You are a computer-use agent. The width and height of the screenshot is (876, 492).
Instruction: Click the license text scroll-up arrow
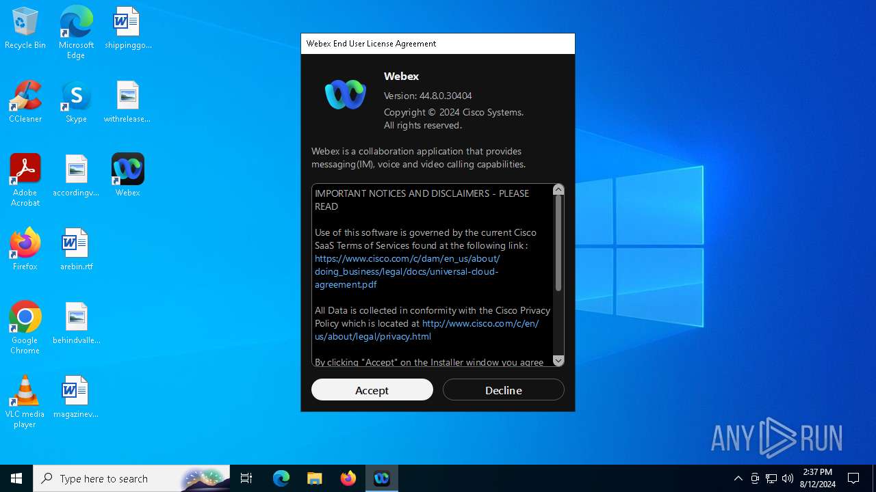558,189
